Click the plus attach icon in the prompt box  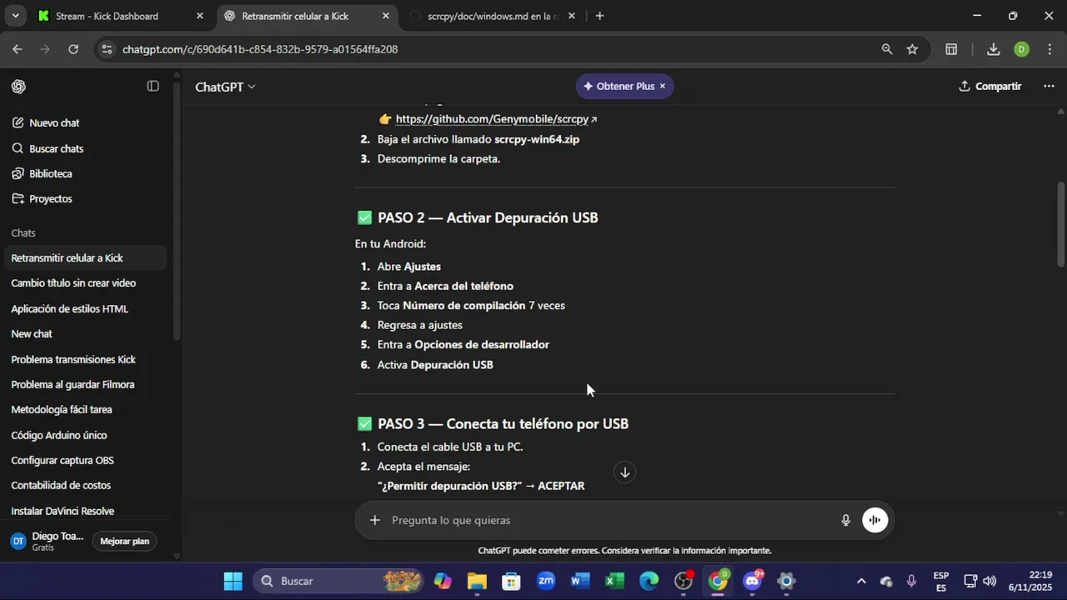tap(375, 520)
